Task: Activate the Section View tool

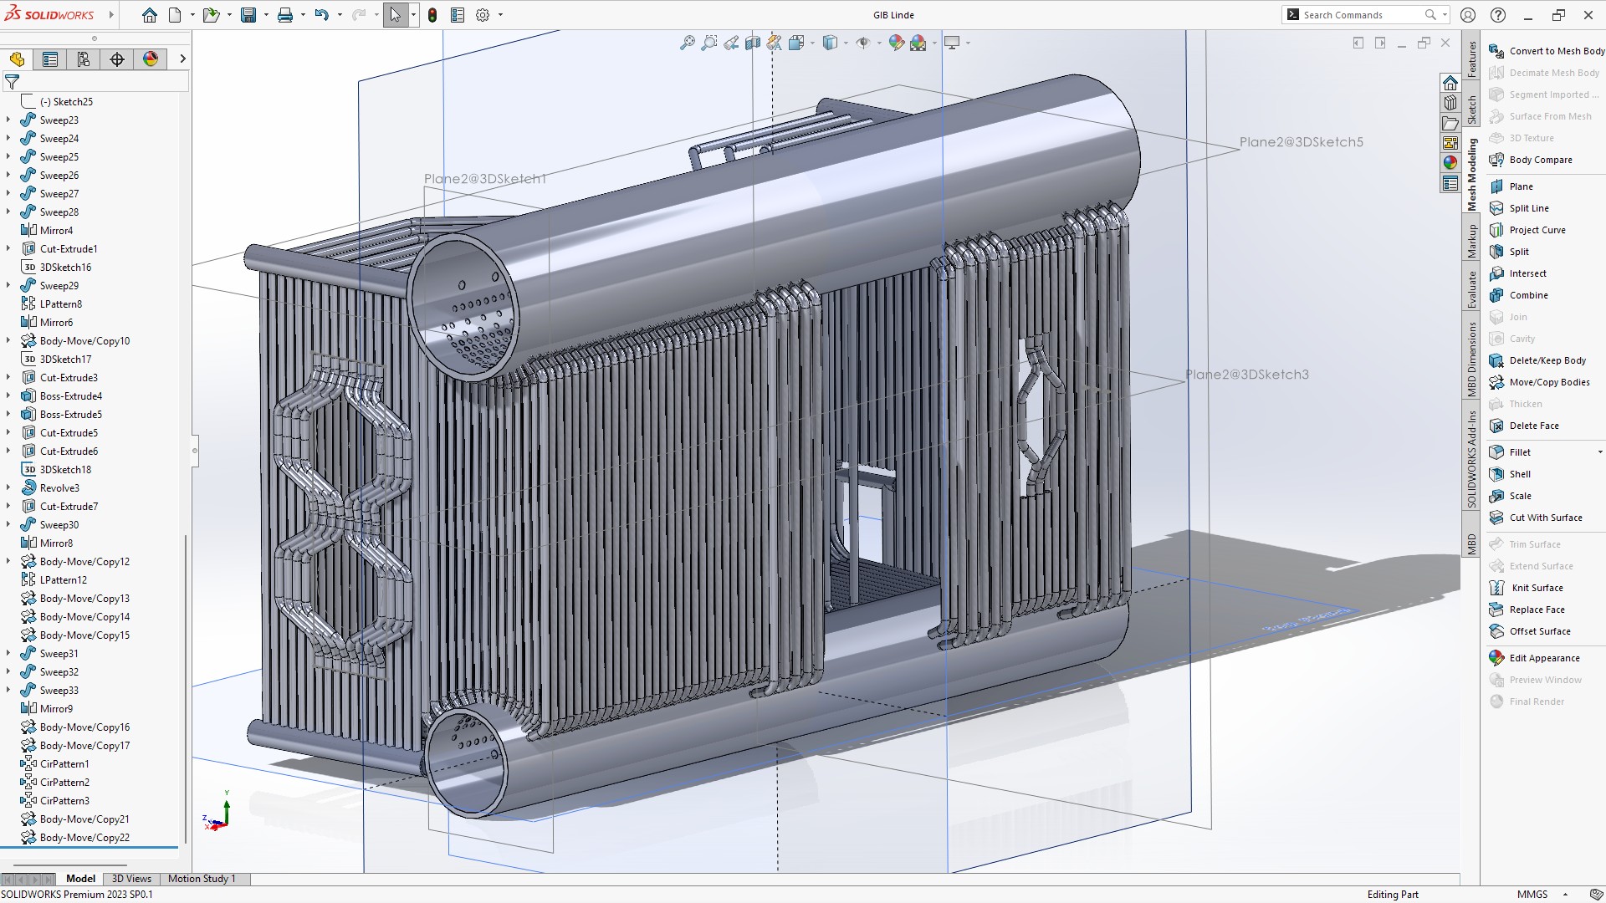Action: (x=753, y=43)
